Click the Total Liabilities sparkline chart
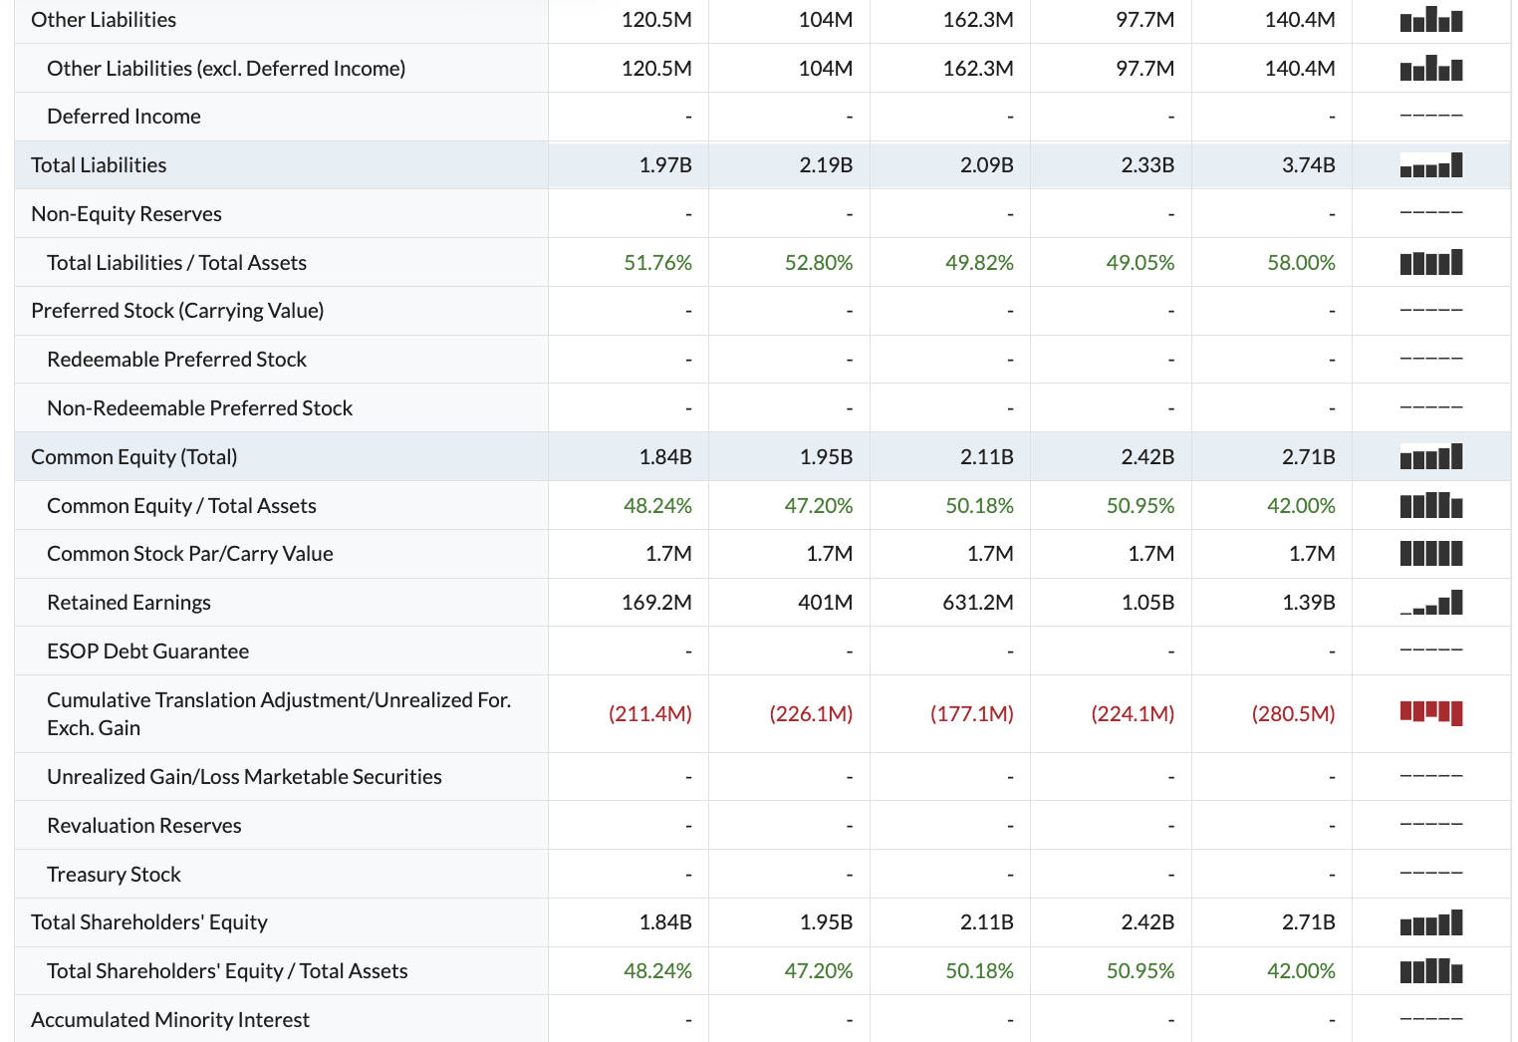 [x=1431, y=164]
